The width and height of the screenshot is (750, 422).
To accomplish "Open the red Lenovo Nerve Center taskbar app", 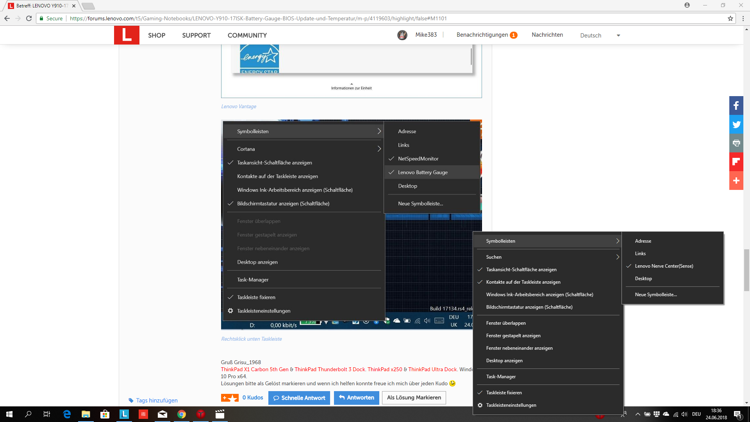I will (x=201, y=414).
